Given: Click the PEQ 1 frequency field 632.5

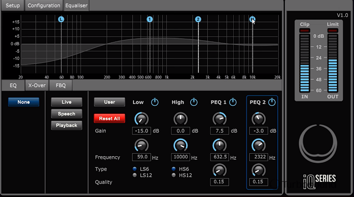Looking at the screenshot, I should pyautogui.click(x=219, y=157).
